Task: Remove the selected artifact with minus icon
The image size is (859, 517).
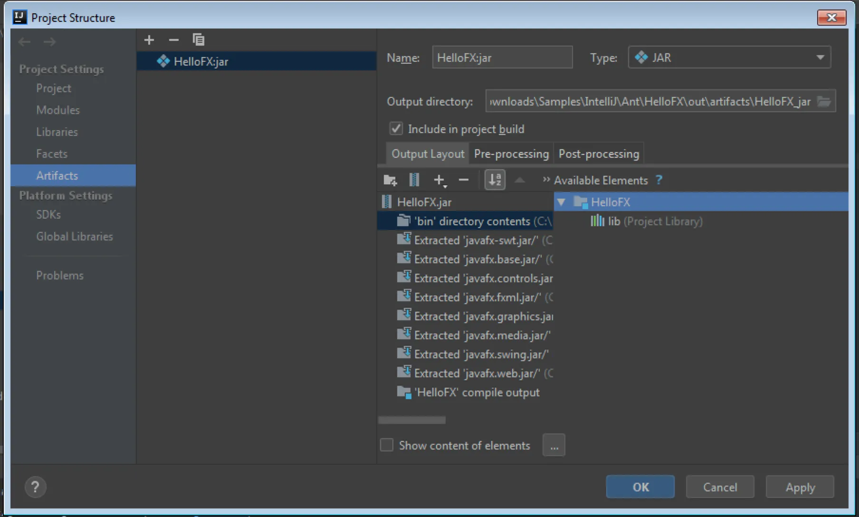Action: (x=174, y=40)
